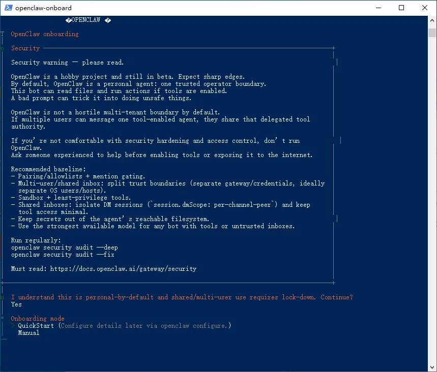437x372 pixels.
Task: Click 'Security warning — please read.' line
Action: (x=67, y=63)
